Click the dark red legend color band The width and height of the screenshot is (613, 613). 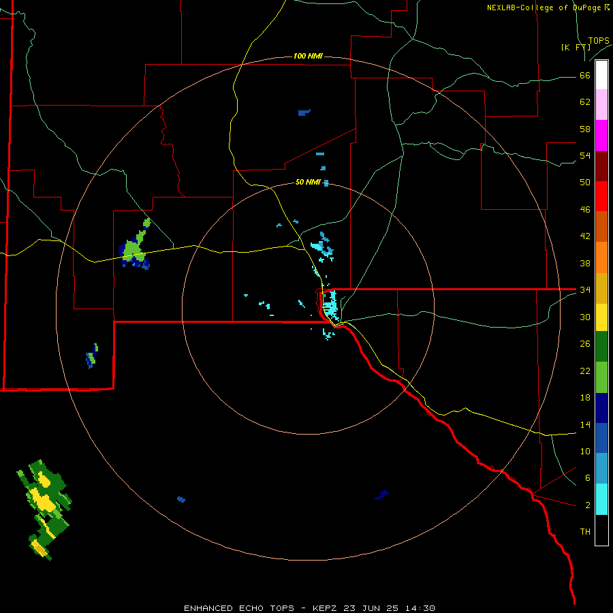click(x=601, y=166)
